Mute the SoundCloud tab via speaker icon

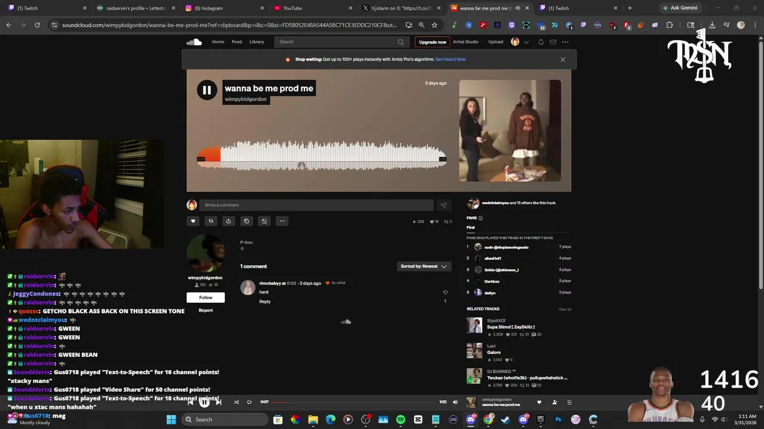517,8
